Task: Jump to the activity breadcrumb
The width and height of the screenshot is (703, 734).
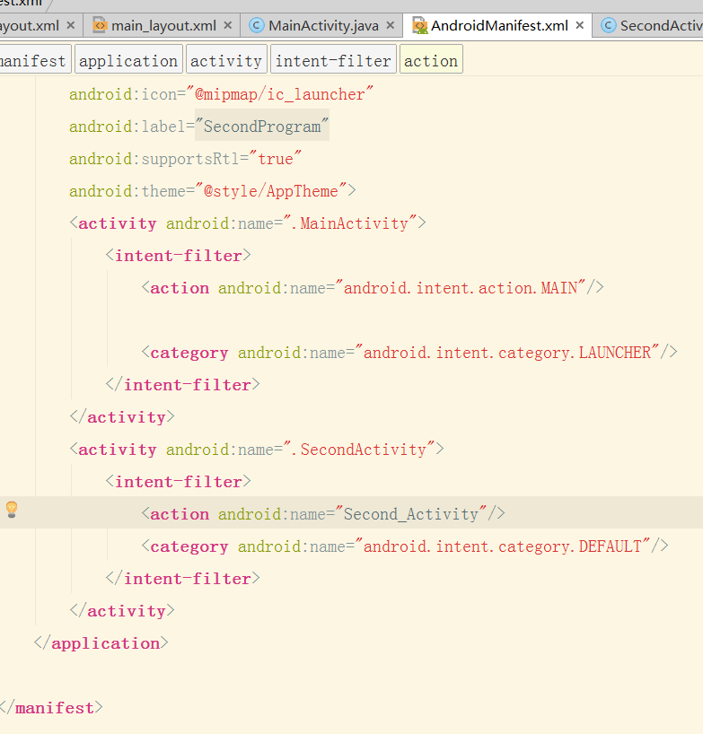Action: tap(226, 61)
